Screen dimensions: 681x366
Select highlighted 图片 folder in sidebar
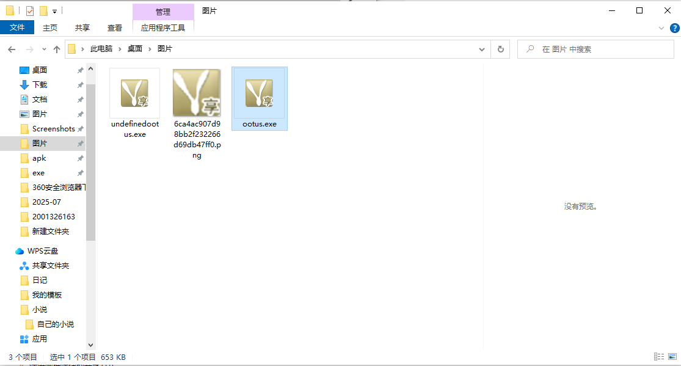tap(43, 144)
